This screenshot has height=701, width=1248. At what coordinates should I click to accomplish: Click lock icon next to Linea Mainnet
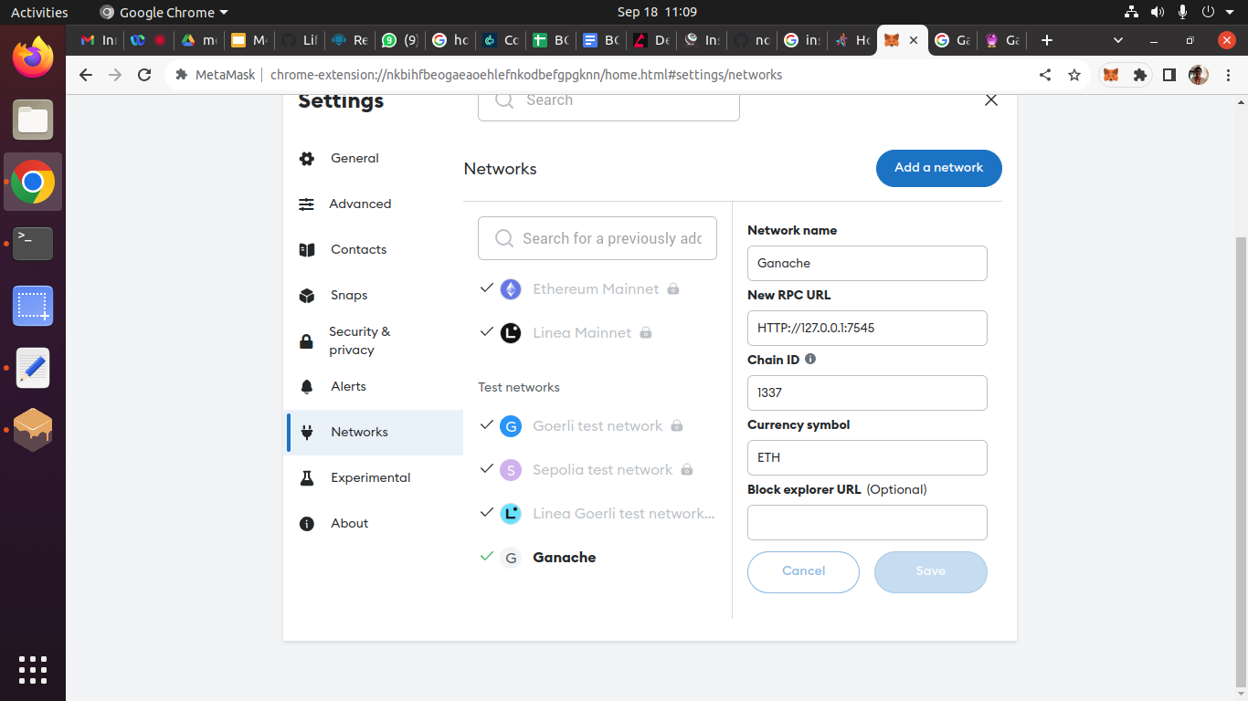(x=646, y=333)
